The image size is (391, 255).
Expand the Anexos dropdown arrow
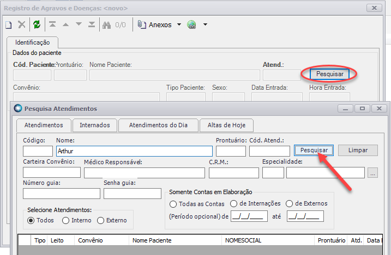tap(179, 24)
